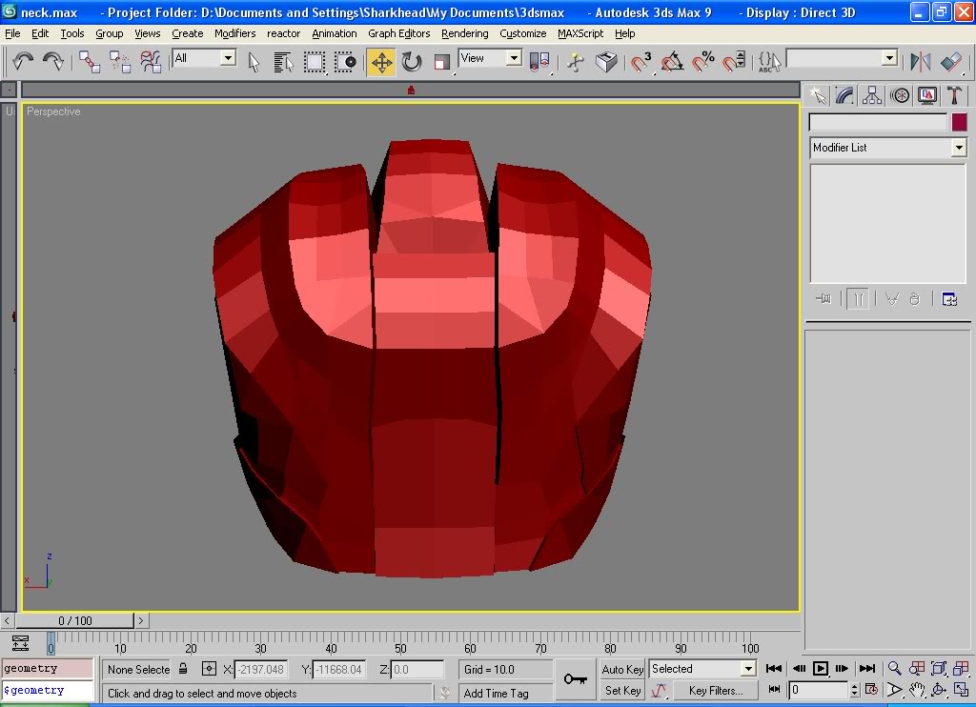976x707 pixels.
Task: Open the Modifiers menu
Action: (x=234, y=33)
